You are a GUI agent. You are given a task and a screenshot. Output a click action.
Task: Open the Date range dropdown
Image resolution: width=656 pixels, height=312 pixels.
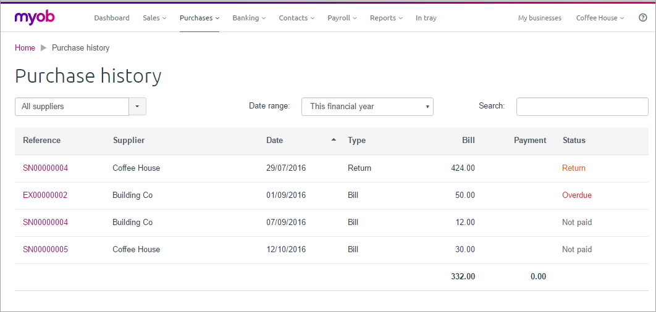tap(367, 107)
